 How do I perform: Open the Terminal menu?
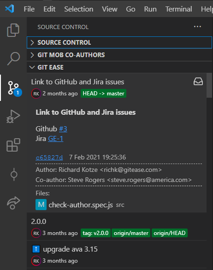coord(178,9)
